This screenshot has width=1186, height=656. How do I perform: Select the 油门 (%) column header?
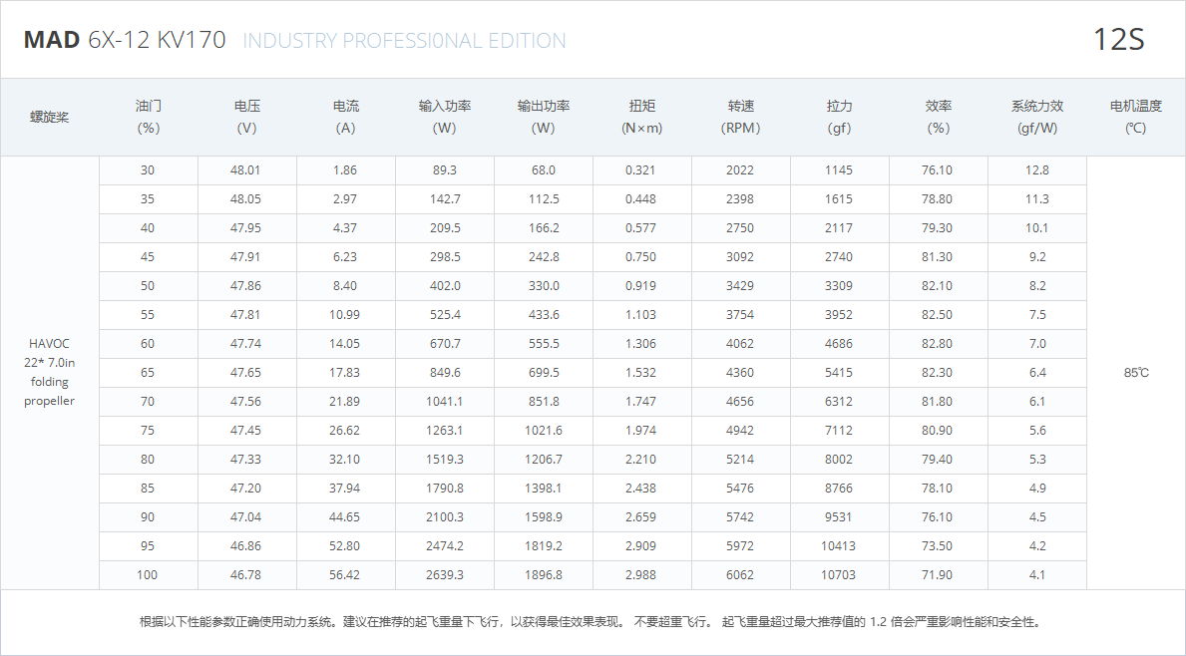(x=149, y=118)
